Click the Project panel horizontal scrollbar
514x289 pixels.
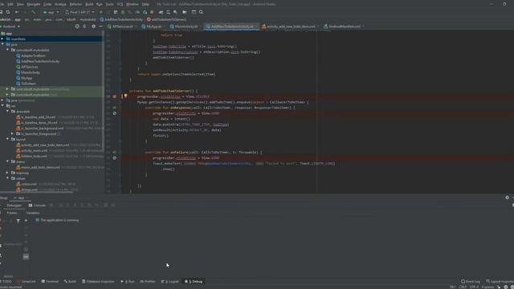click(37, 193)
